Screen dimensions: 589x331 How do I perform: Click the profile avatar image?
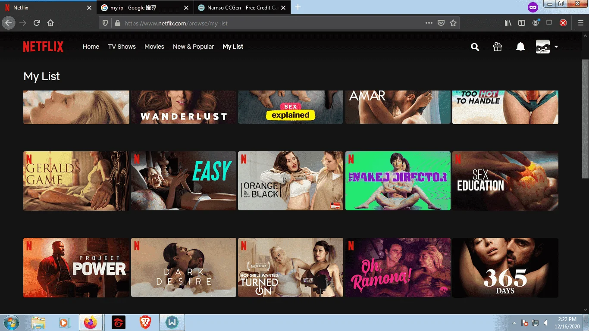coord(543,47)
